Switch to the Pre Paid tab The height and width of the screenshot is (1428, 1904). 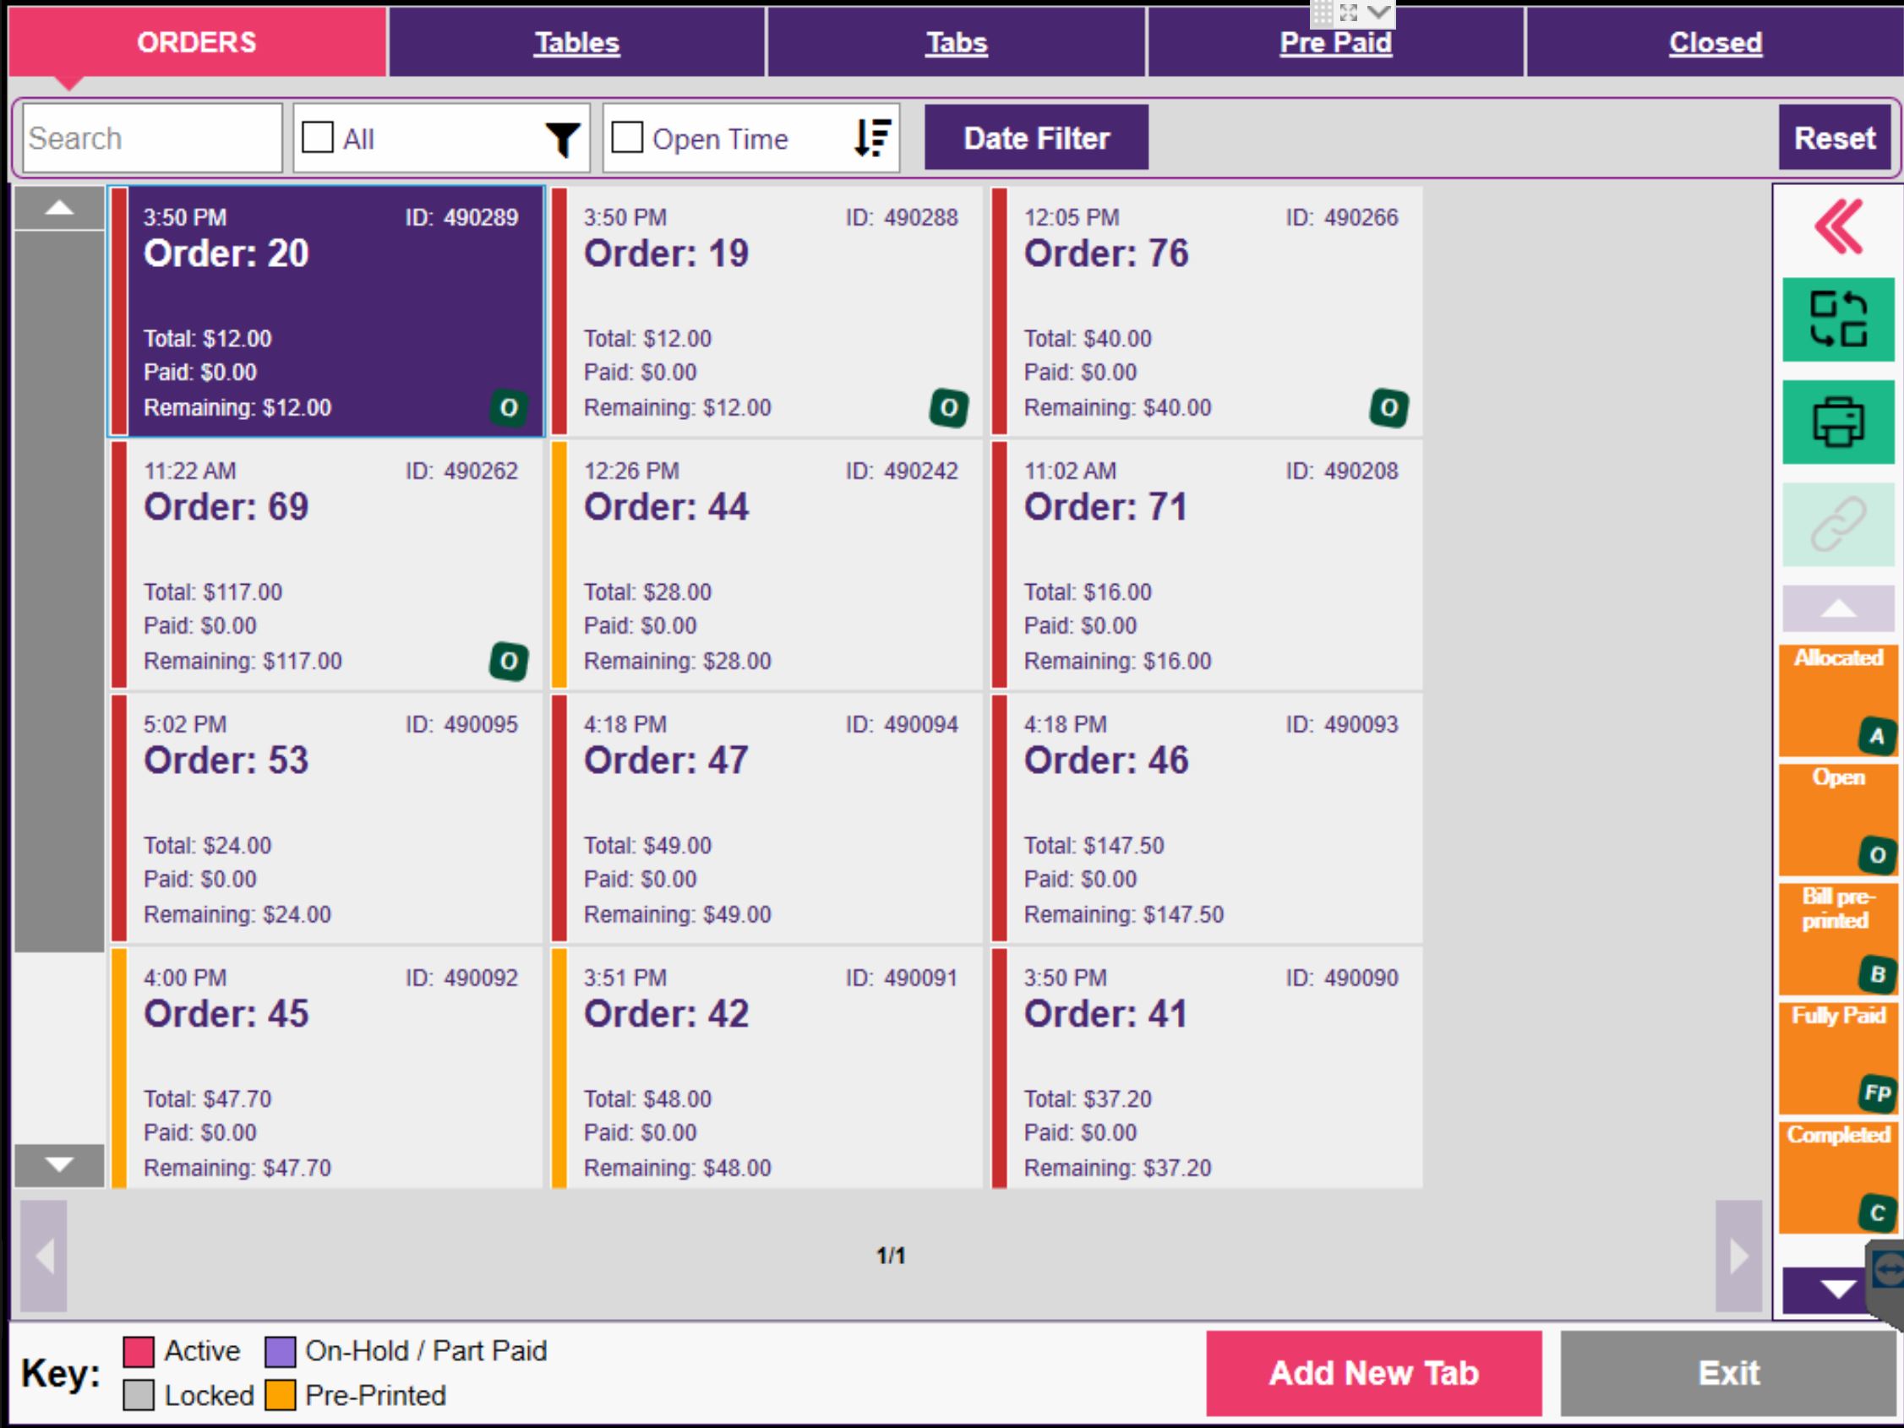pyautogui.click(x=1335, y=42)
